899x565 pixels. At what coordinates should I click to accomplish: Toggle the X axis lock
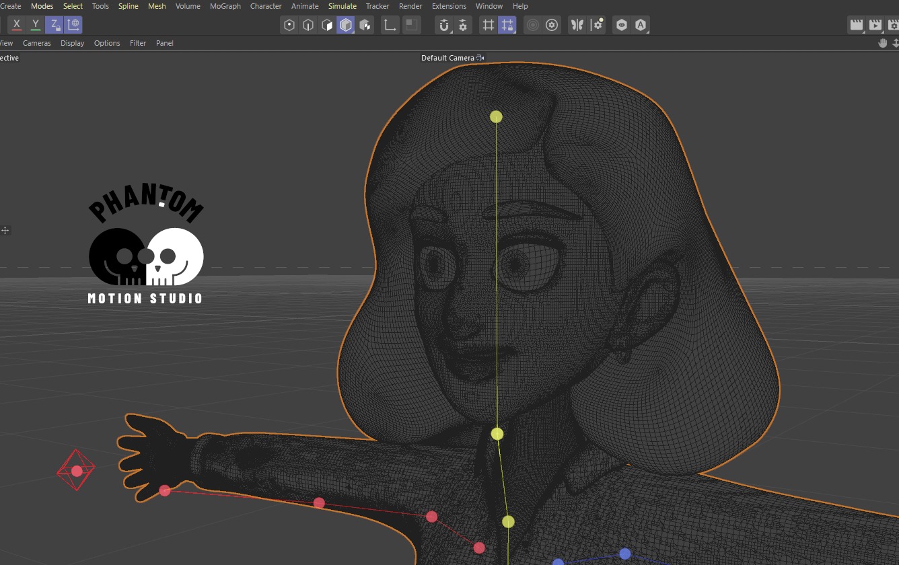coord(17,25)
